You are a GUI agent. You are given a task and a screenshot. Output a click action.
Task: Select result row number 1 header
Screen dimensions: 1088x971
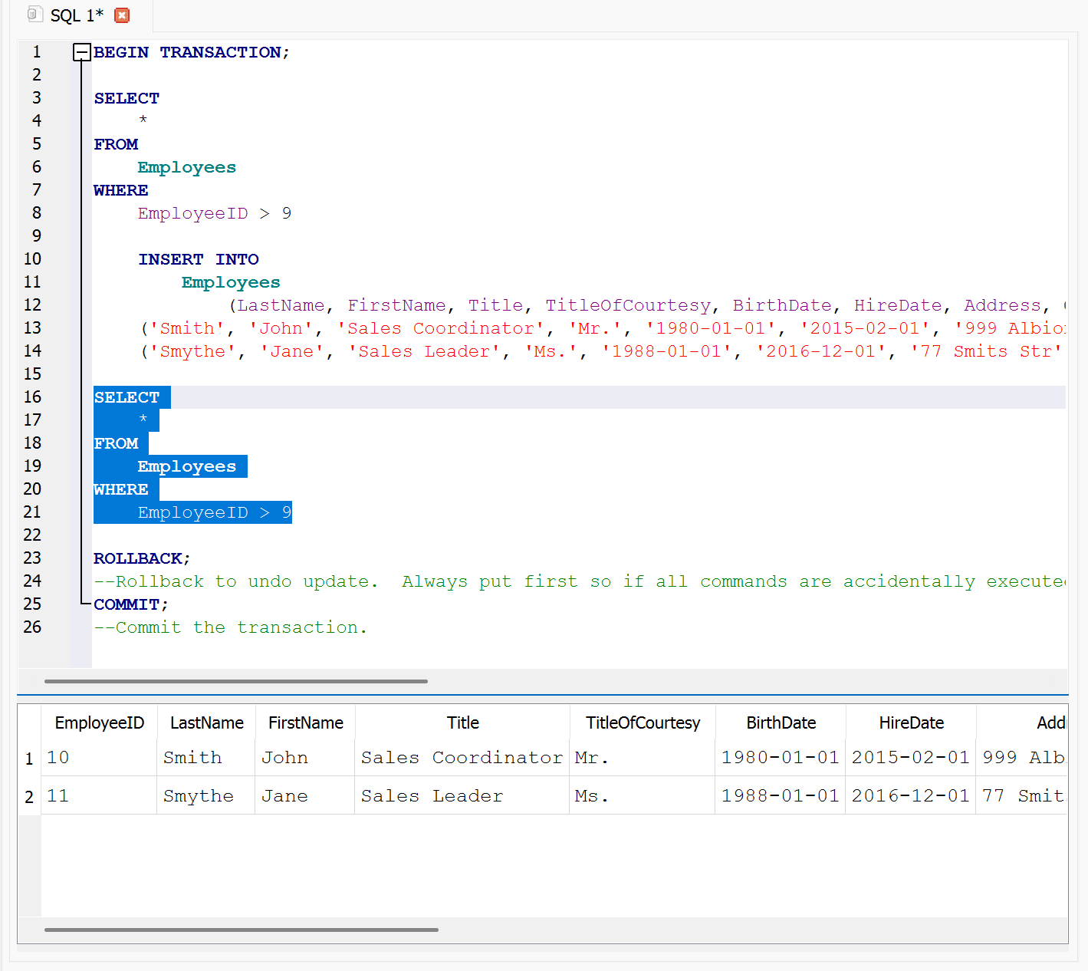click(29, 759)
